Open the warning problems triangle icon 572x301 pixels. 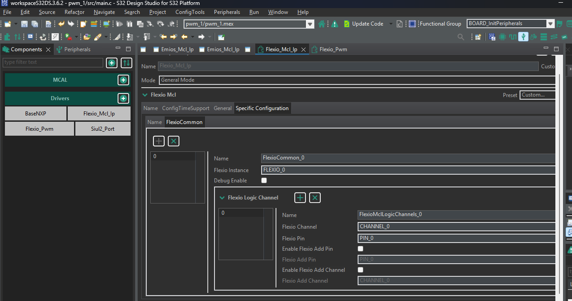click(x=334, y=24)
